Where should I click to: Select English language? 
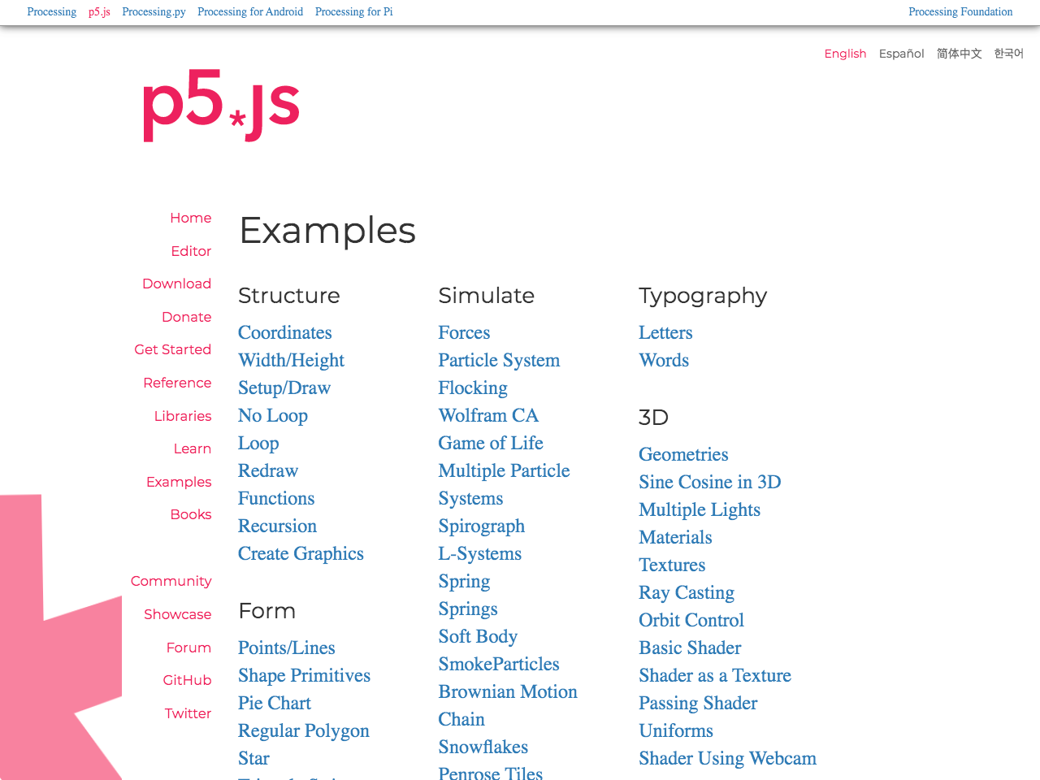(x=845, y=54)
